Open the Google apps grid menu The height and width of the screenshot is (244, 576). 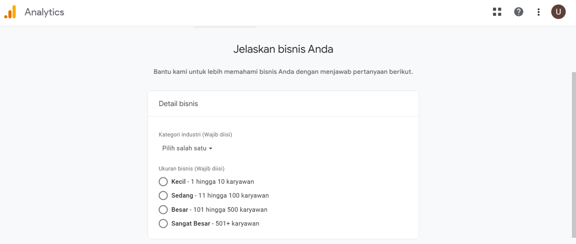496,12
